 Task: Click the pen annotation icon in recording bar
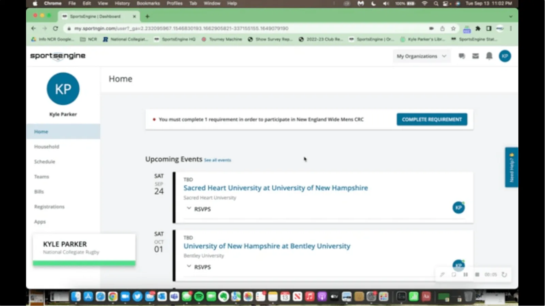pos(442,274)
